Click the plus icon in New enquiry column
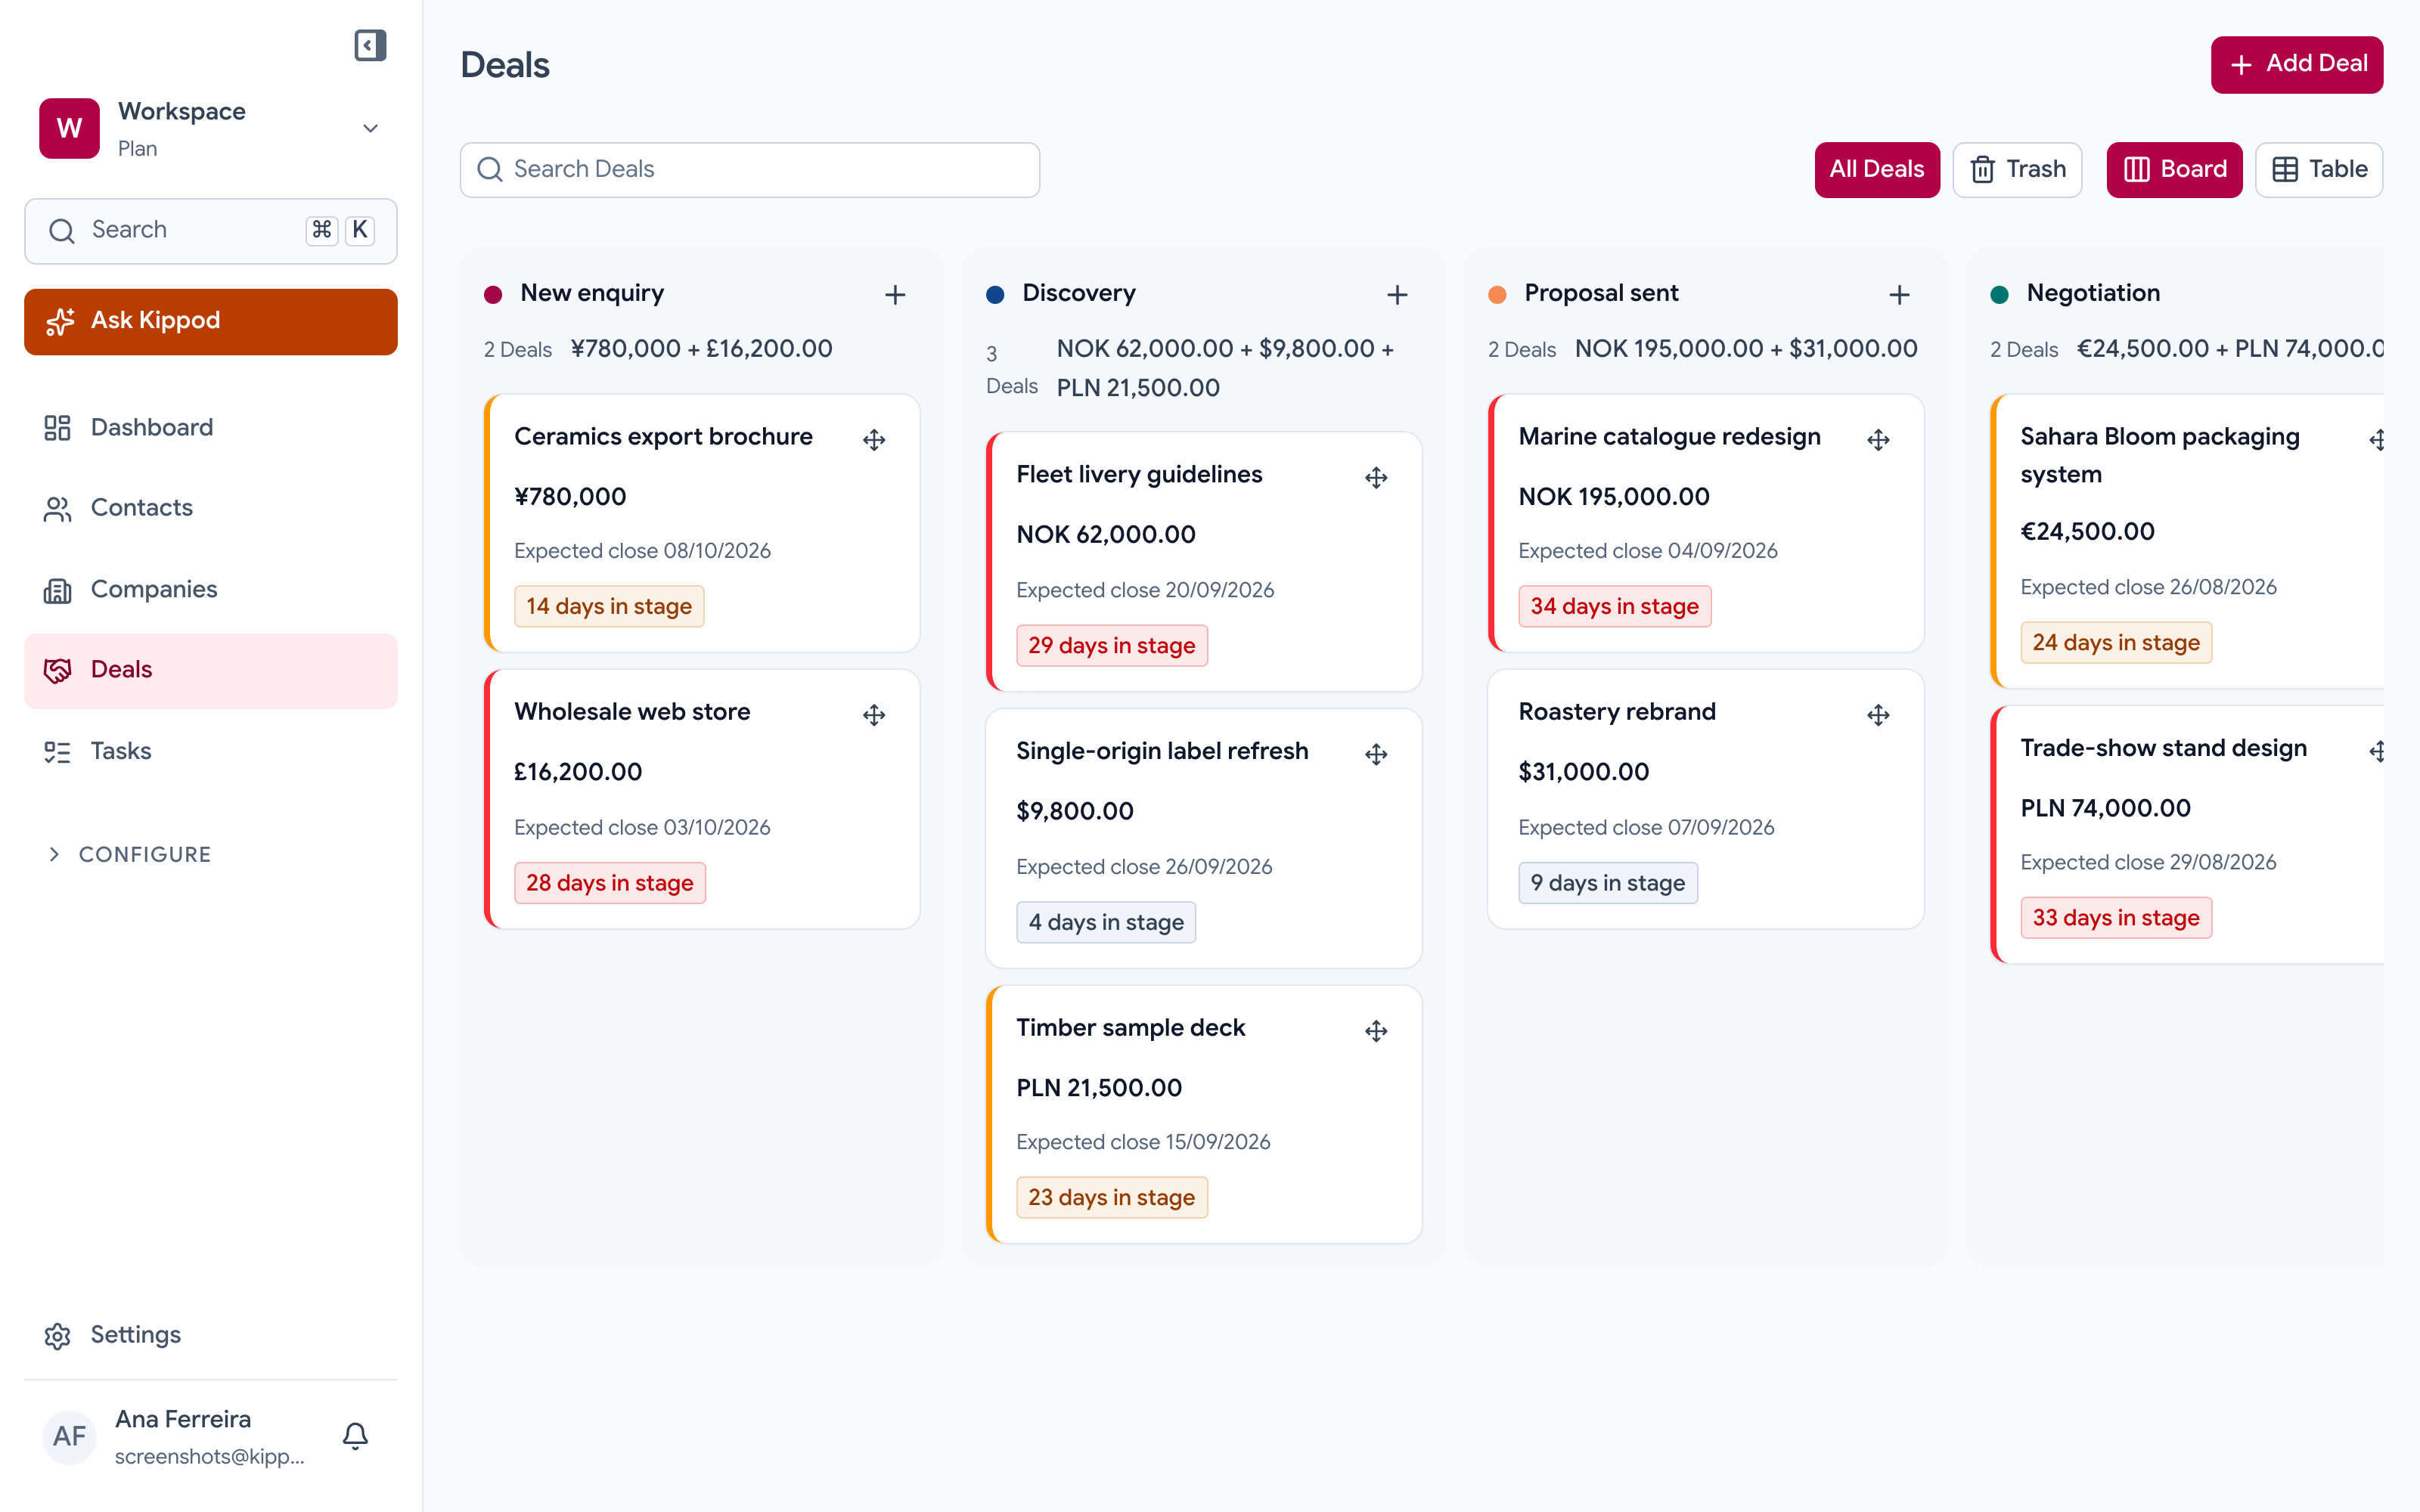The image size is (2420, 1512). point(895,295)
